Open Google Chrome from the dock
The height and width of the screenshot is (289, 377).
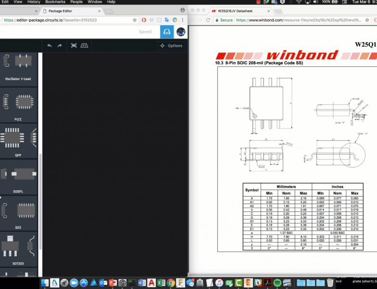171,283
